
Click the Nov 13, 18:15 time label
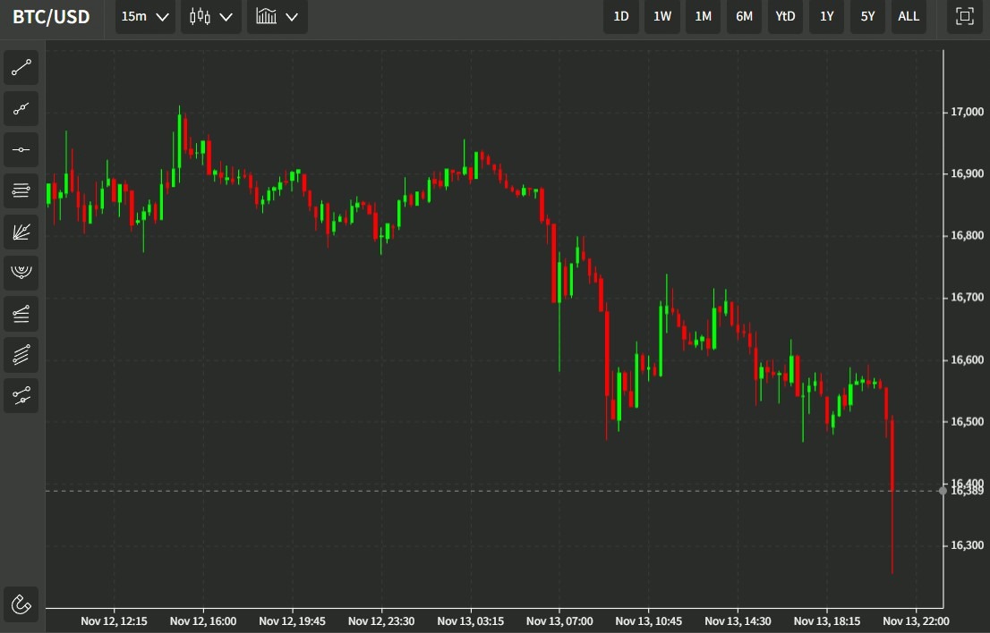coord(827,621)
